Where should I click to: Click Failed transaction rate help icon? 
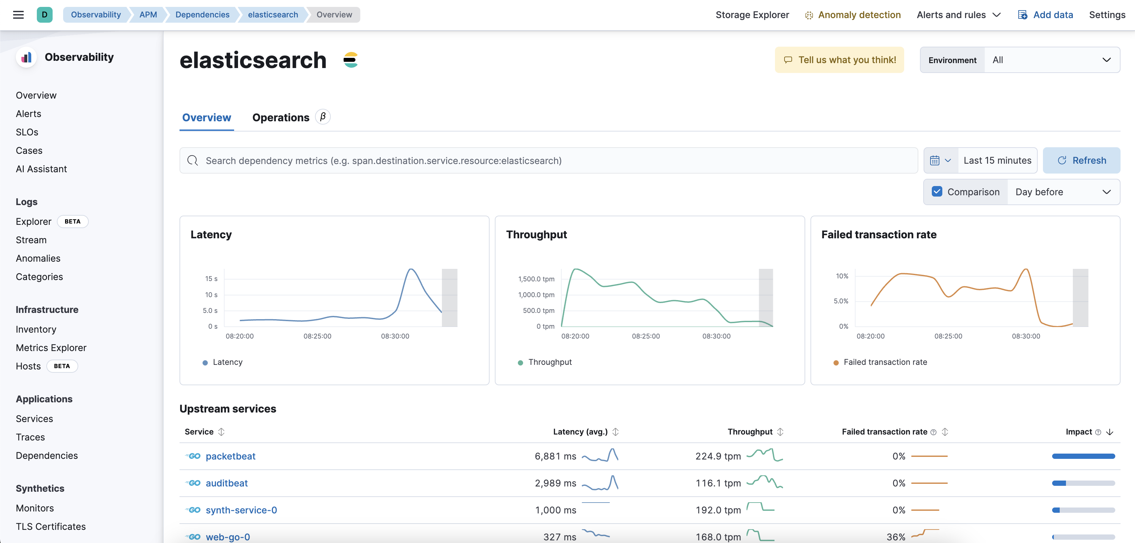click(933, 432)
